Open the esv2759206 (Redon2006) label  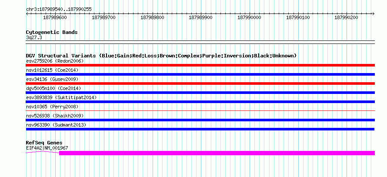(55, 61)
